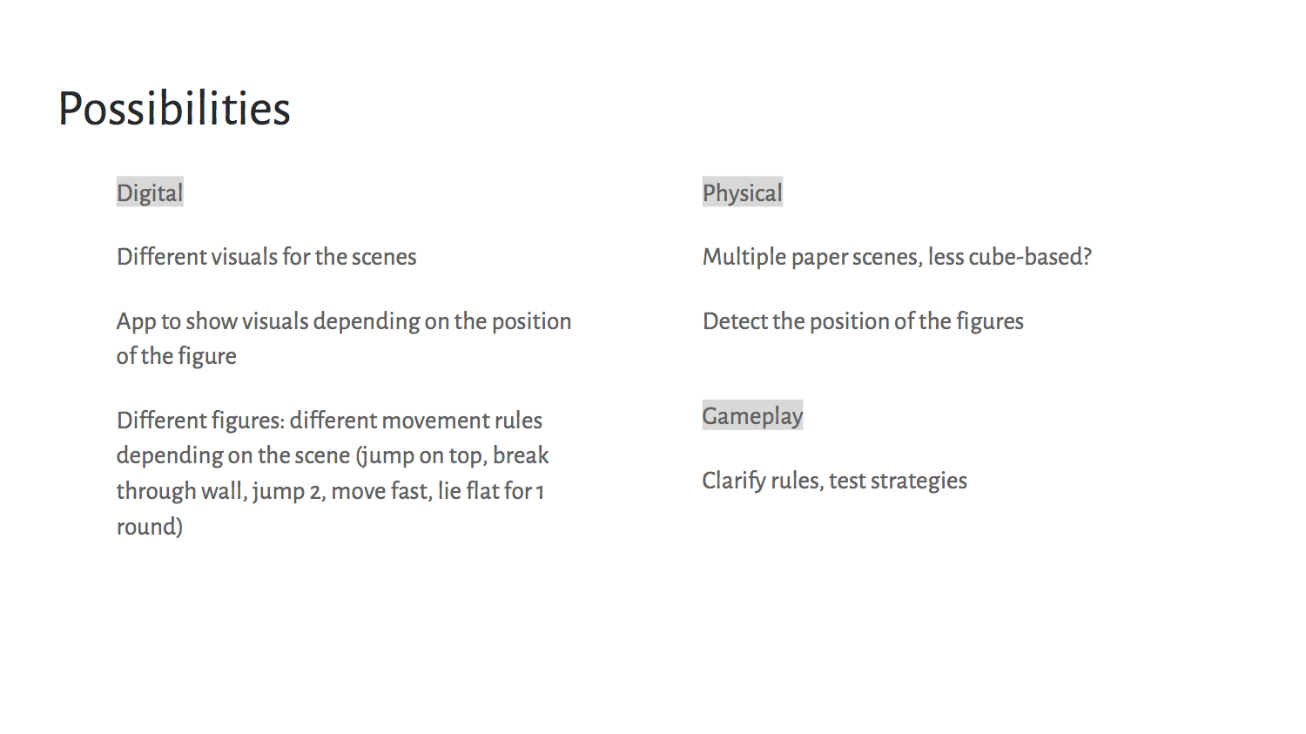Screen dimensions: 1306x734
Task: Click the word 'round)' in last line
Action: [x=150, y=527]
